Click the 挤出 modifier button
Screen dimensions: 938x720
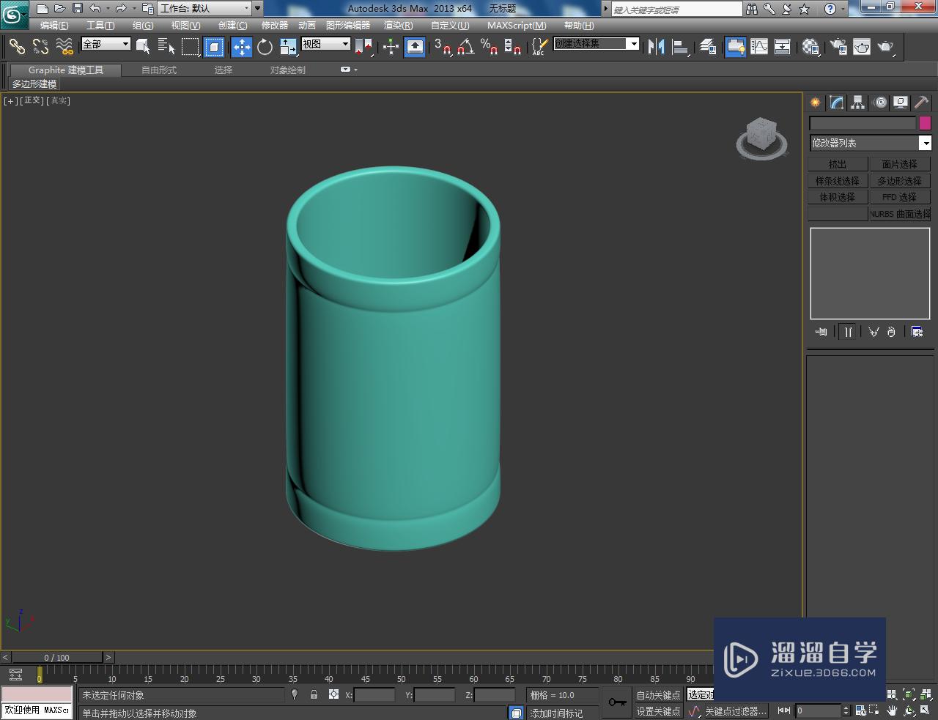click(x=838, y=164)
